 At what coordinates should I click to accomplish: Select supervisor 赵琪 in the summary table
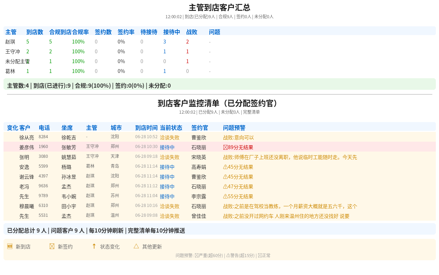pyautogui.click(x=10, y=42)
